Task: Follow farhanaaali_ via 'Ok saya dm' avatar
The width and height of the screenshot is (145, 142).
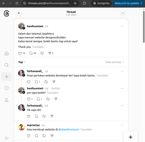Action: click(24, 110)
